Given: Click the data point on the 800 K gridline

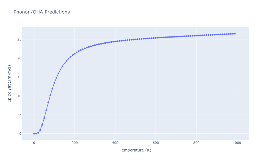Looking at the screenshot, I should coord(196,36).
